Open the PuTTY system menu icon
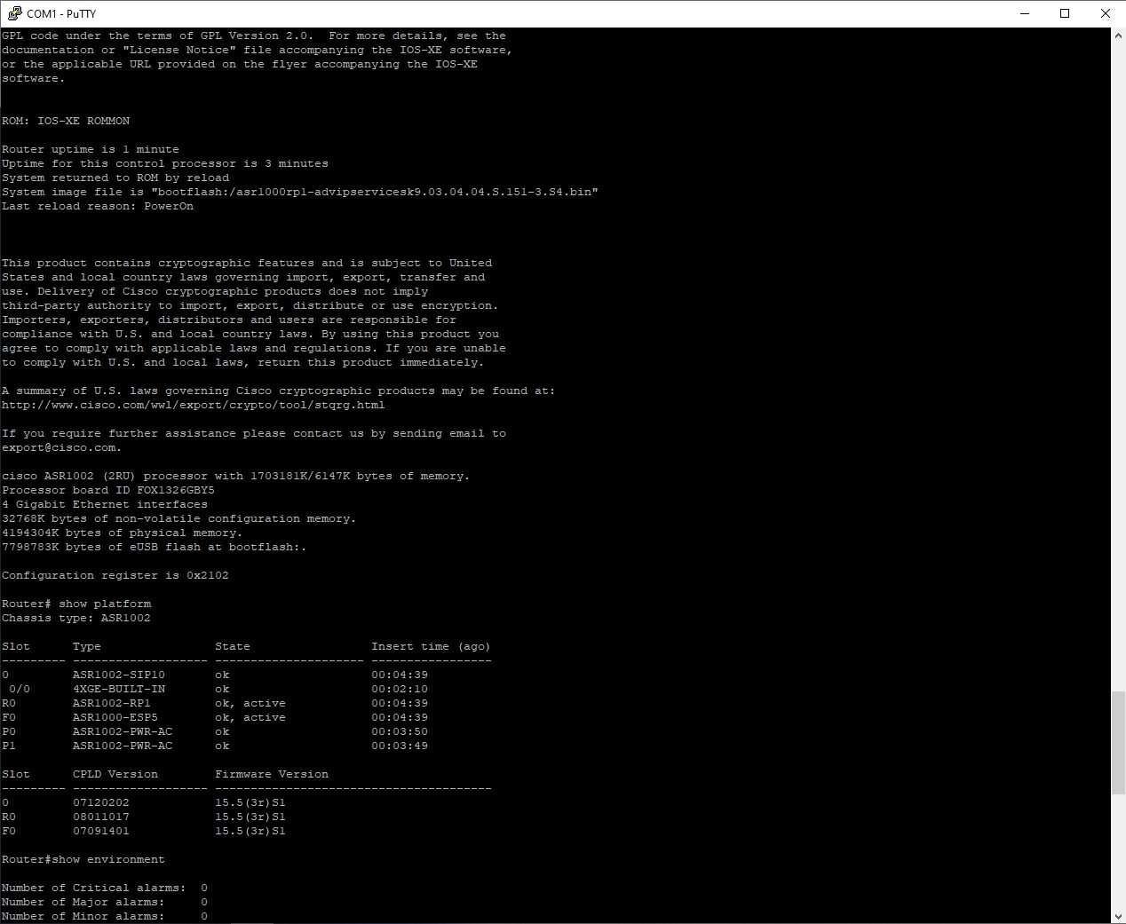The width and height of the screenshot is (1126, 924). 14,13
